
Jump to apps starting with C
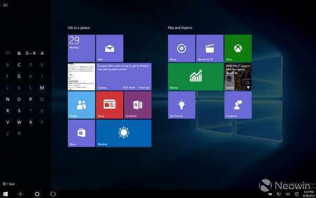[19, 65]
